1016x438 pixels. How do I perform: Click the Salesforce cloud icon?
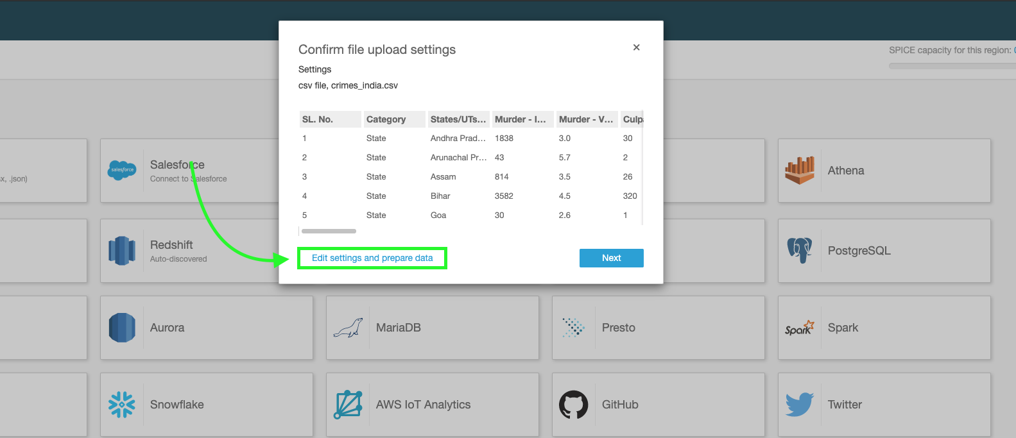click(x=122, y=170)
